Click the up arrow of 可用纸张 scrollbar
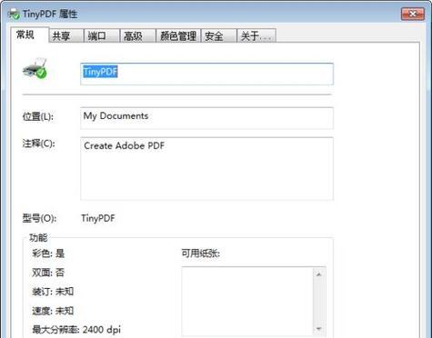432x338 pixels. [318, 274]
